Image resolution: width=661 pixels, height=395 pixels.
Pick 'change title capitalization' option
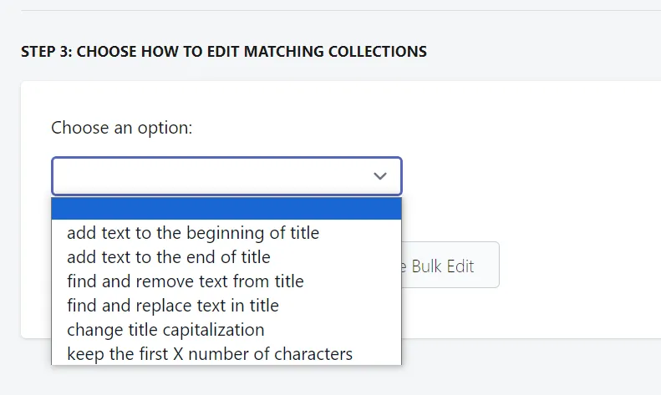click(x=226, y=330)
